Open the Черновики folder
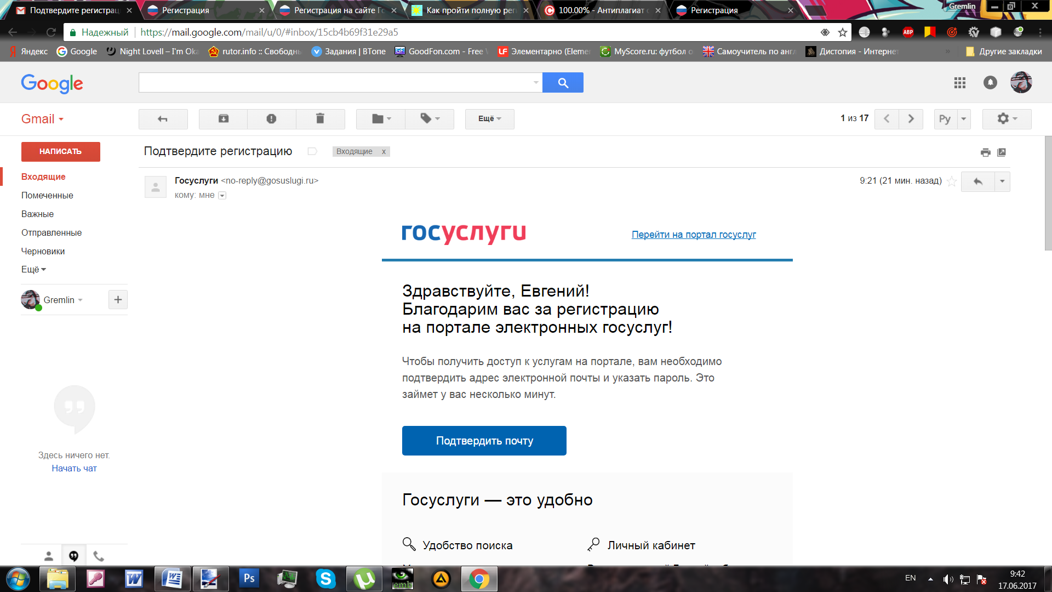 [43, 252]
